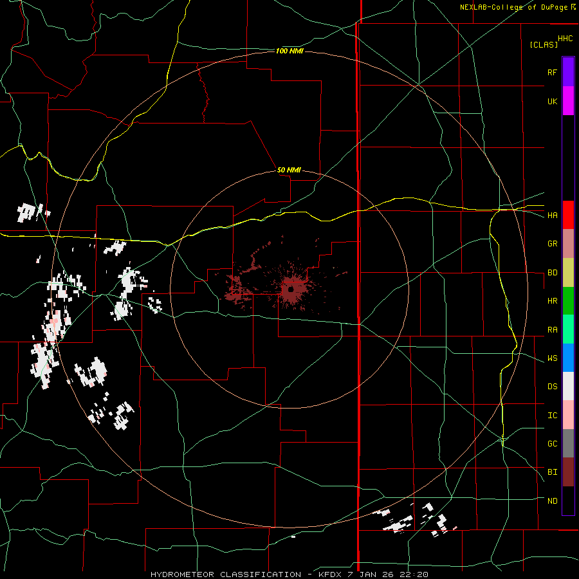Click the ND black legend swatch
This screenshot has width=579, height=579.
click(x=568, y=501)
